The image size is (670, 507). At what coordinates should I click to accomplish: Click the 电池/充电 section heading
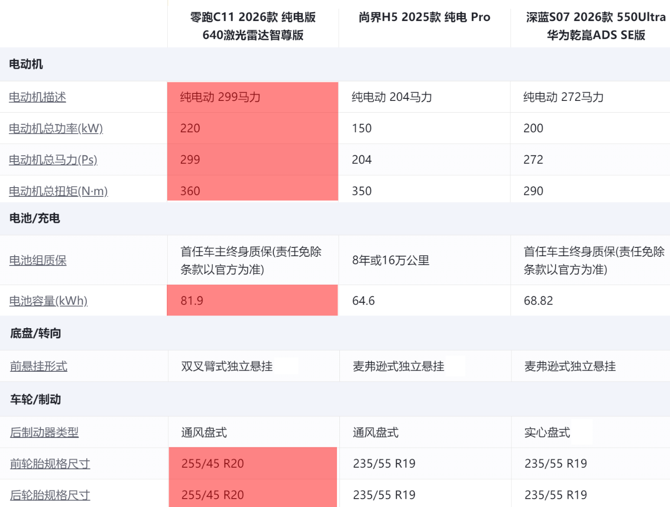tap(34, 218)
